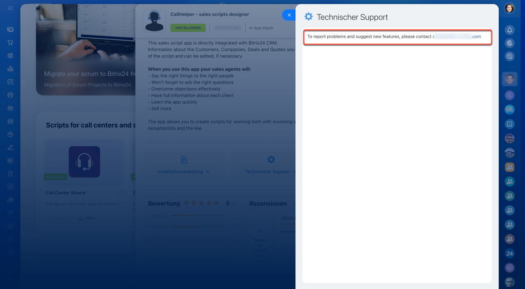Image resolution: width=525 pixels, height=289 pixels.
Task: Click the In-App-Käufe label
Action: tap(261, 28)
